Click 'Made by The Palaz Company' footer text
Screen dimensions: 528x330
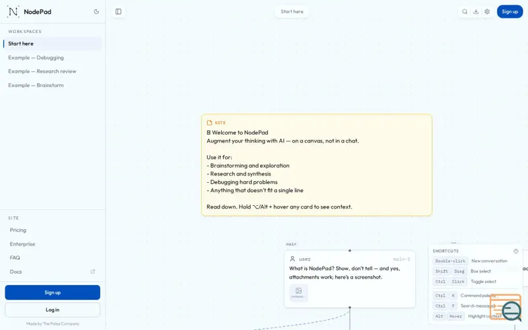tap(53, 323)
